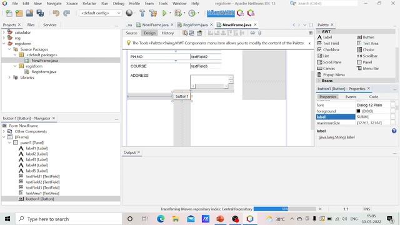Image resolution: width=400 pixels, height=225 pixels.
Task: Open File Explorer from the taskbar
Action: pyautogui.click(x=176, y=219)
